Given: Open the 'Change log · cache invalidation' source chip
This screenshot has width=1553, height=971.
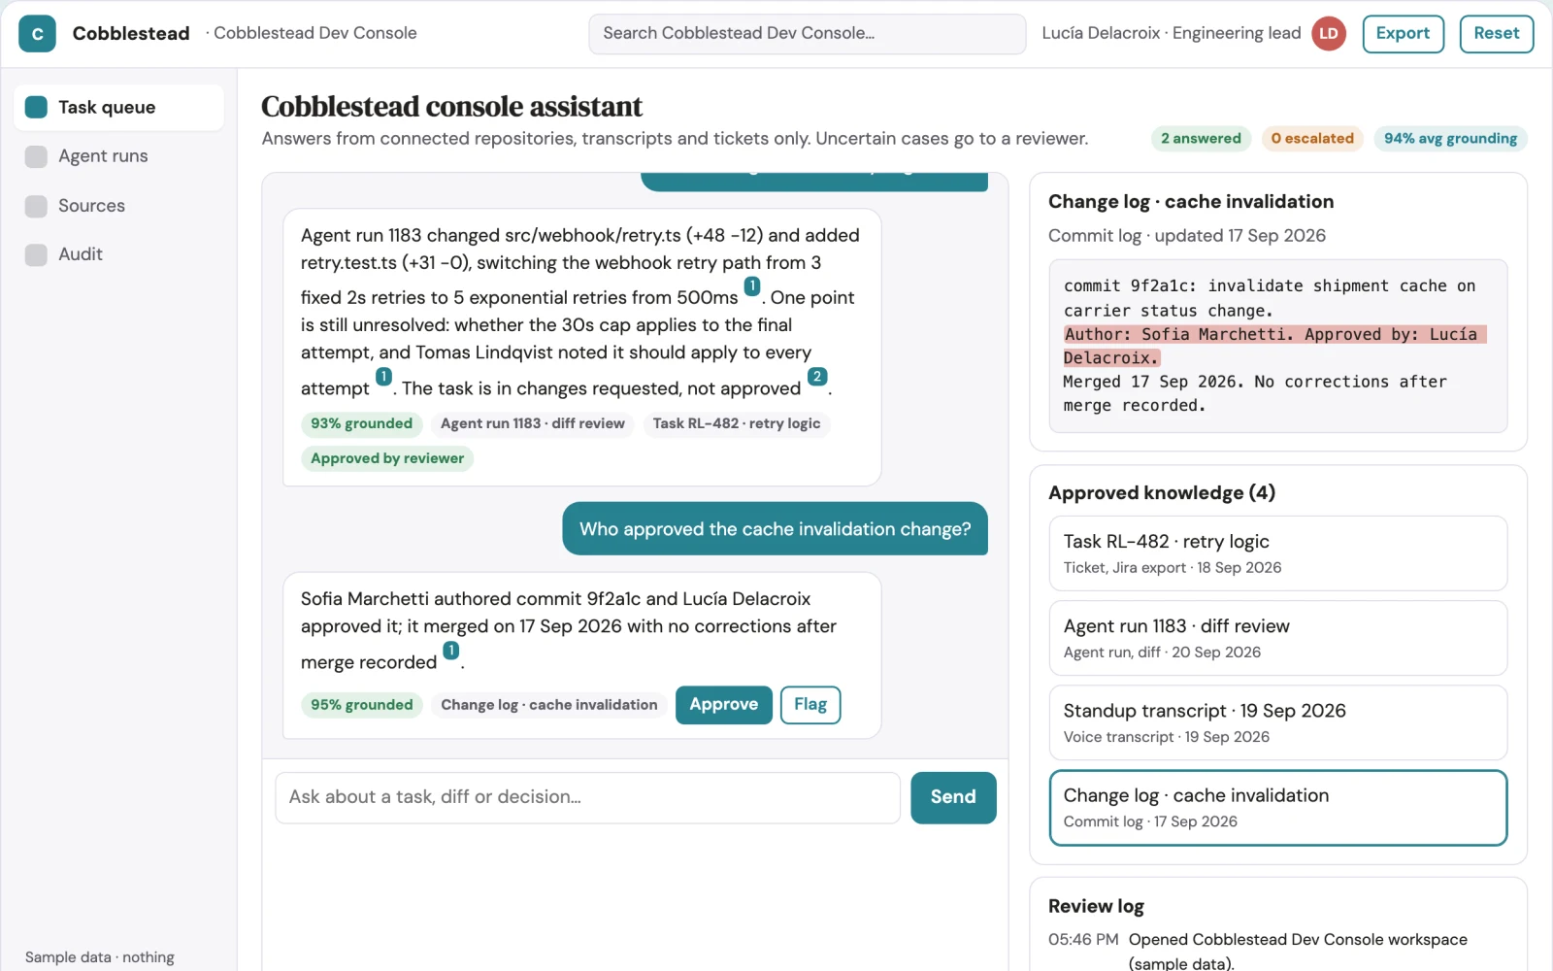Looking at the screenshot, I should 549,705.
